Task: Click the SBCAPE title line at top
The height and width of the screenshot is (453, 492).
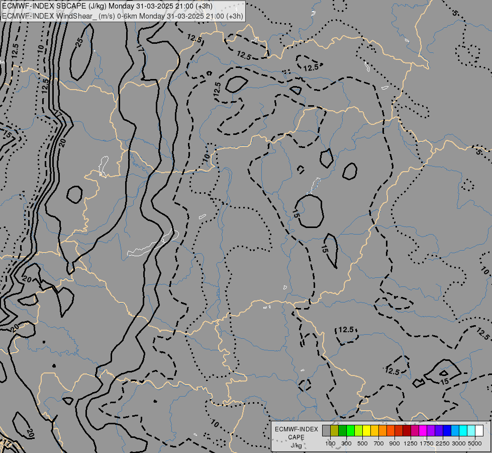Action: 107,6
